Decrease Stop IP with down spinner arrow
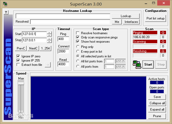 coord(49,41)
